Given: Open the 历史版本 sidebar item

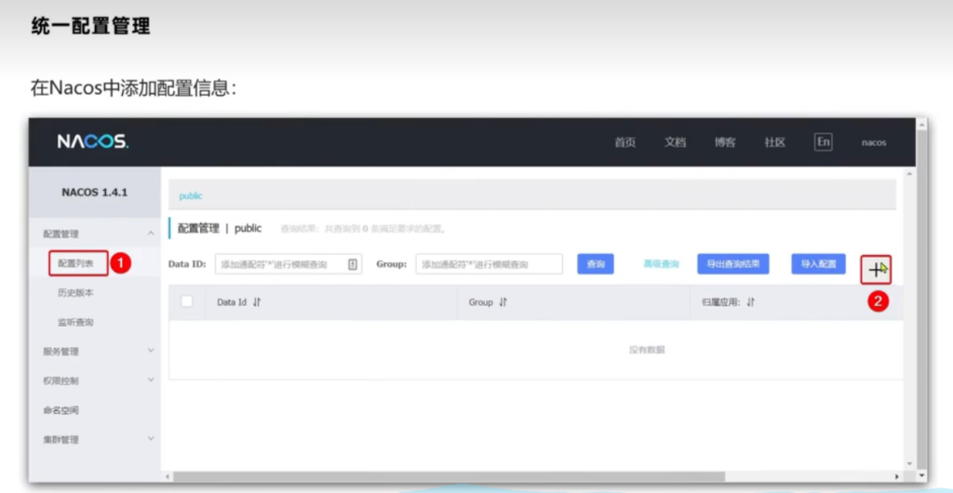Looking at the screenshot, I should (x=76, y=293).
